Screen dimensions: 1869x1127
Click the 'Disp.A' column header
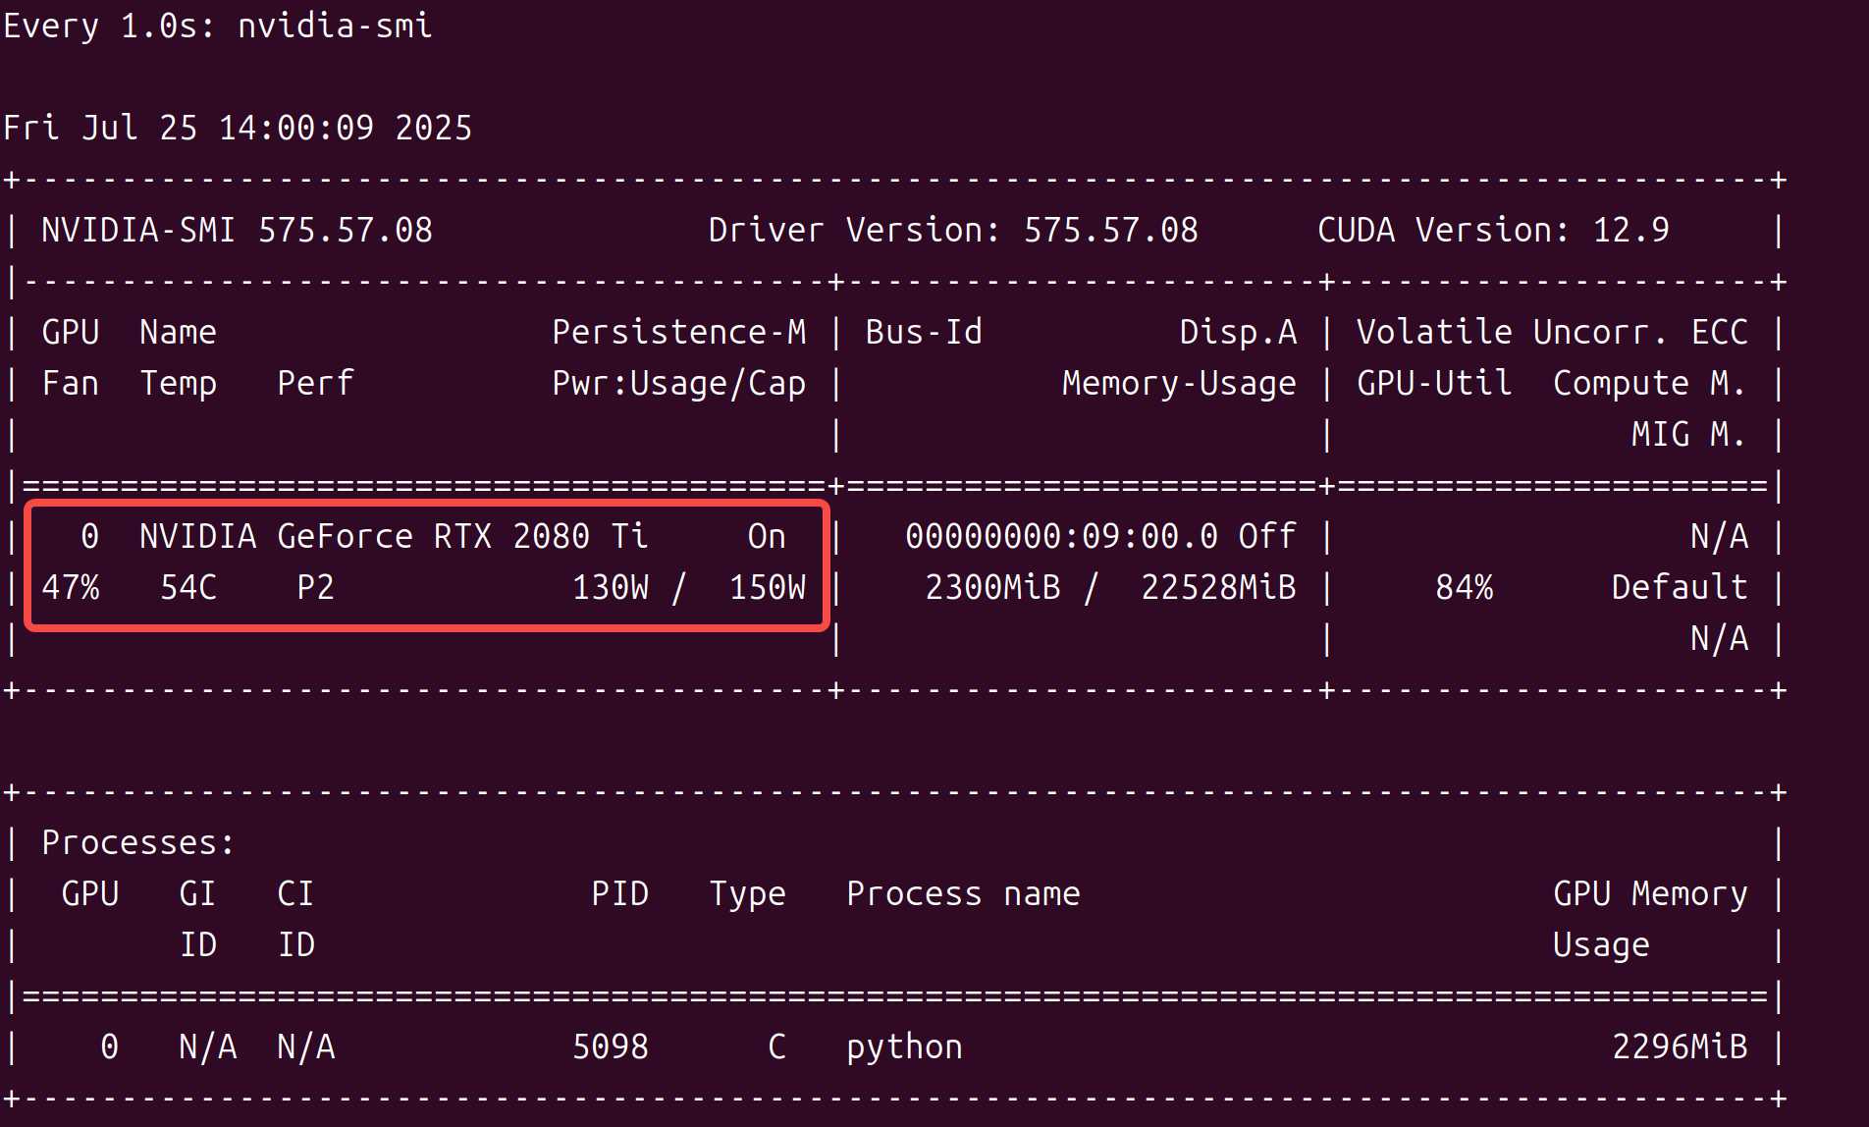click(1238, 332)
